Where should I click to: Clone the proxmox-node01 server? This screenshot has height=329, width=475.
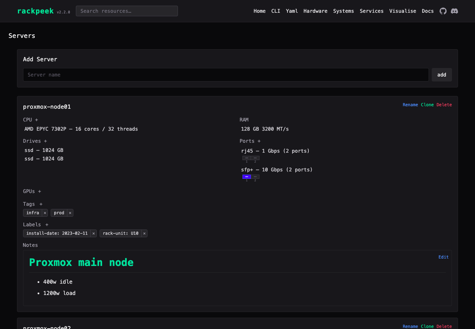coord(427,105)
